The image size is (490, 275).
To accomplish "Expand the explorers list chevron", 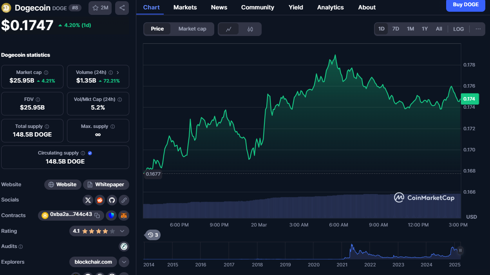I will (x=124, y=262).
